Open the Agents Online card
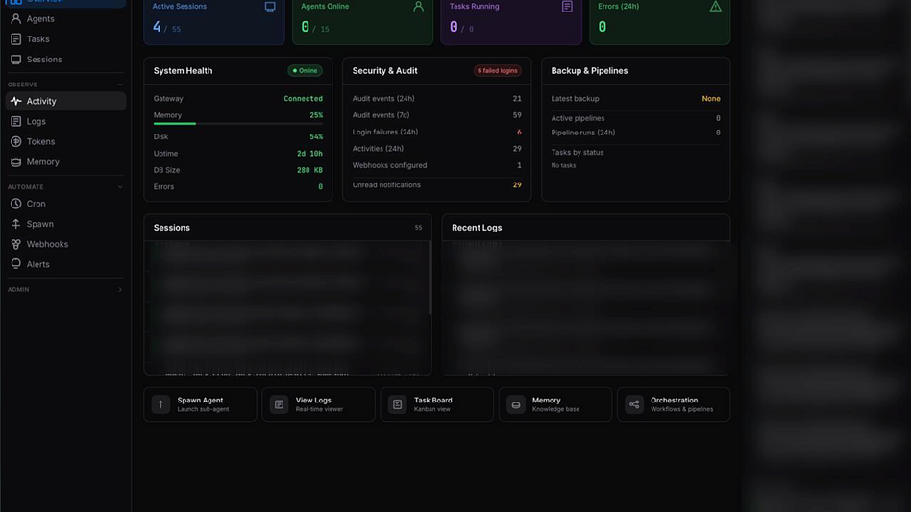This screenshot has width=911, height=512. [362, 21]
